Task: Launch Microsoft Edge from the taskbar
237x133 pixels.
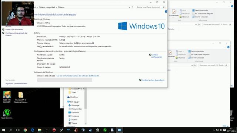Action: (x=32, y=130)
